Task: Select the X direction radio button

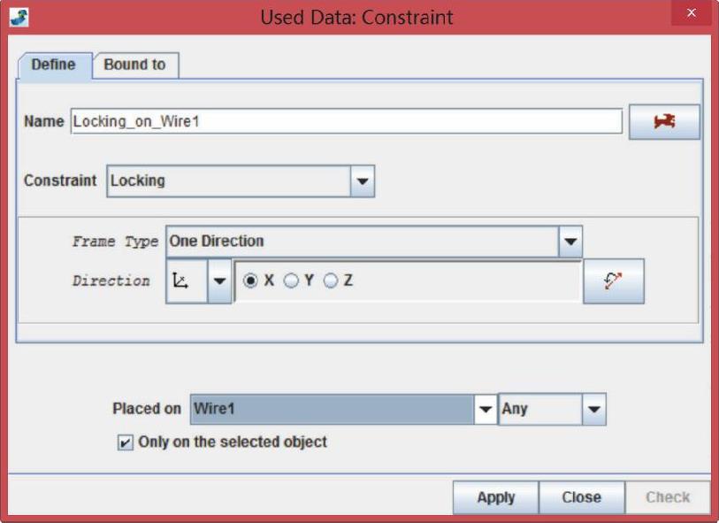Action: coord(251,281)
